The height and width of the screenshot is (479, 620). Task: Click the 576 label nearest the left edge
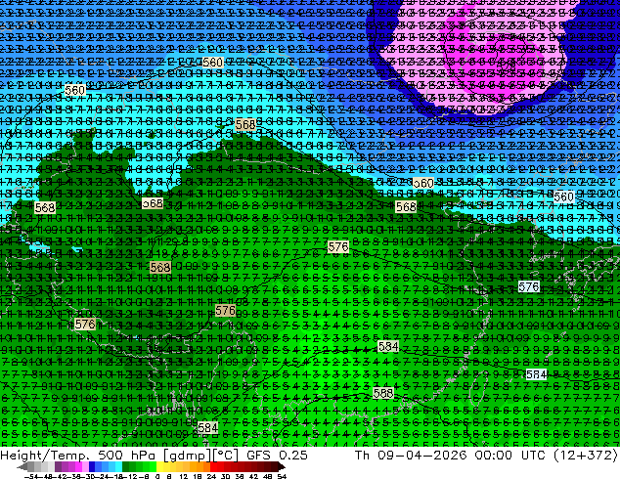(85, 325)
